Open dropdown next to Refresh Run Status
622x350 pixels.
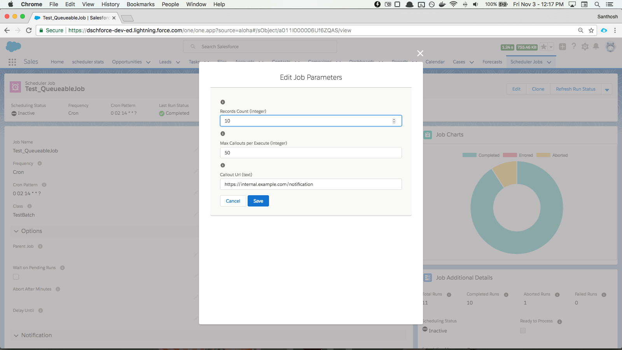607,89
